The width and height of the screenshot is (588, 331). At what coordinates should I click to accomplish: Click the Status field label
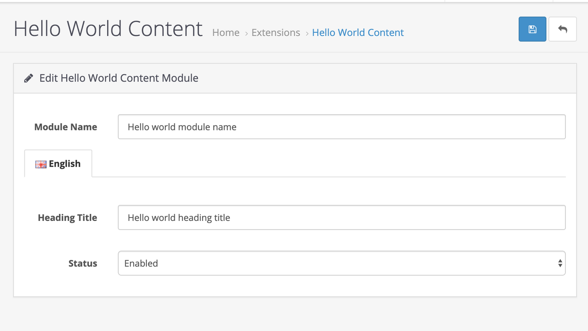click(83, 263)
